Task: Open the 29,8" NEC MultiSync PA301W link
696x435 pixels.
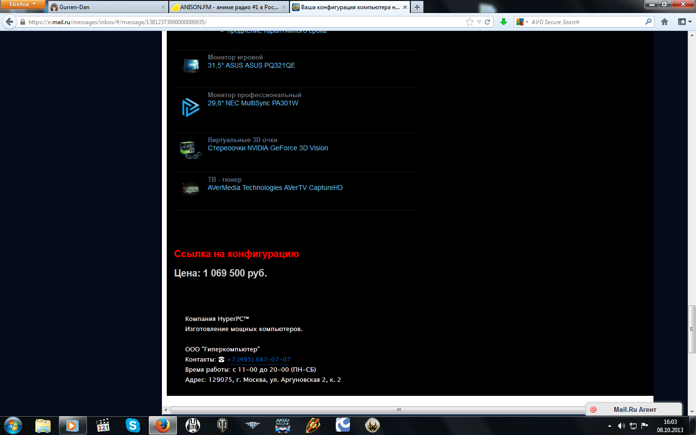Action: [253, 103]
